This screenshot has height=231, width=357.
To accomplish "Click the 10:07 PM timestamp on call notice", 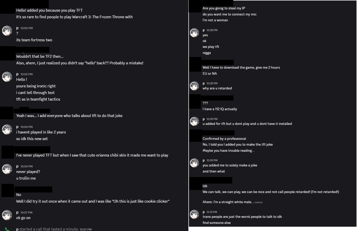I will click(x=85, y=229).
